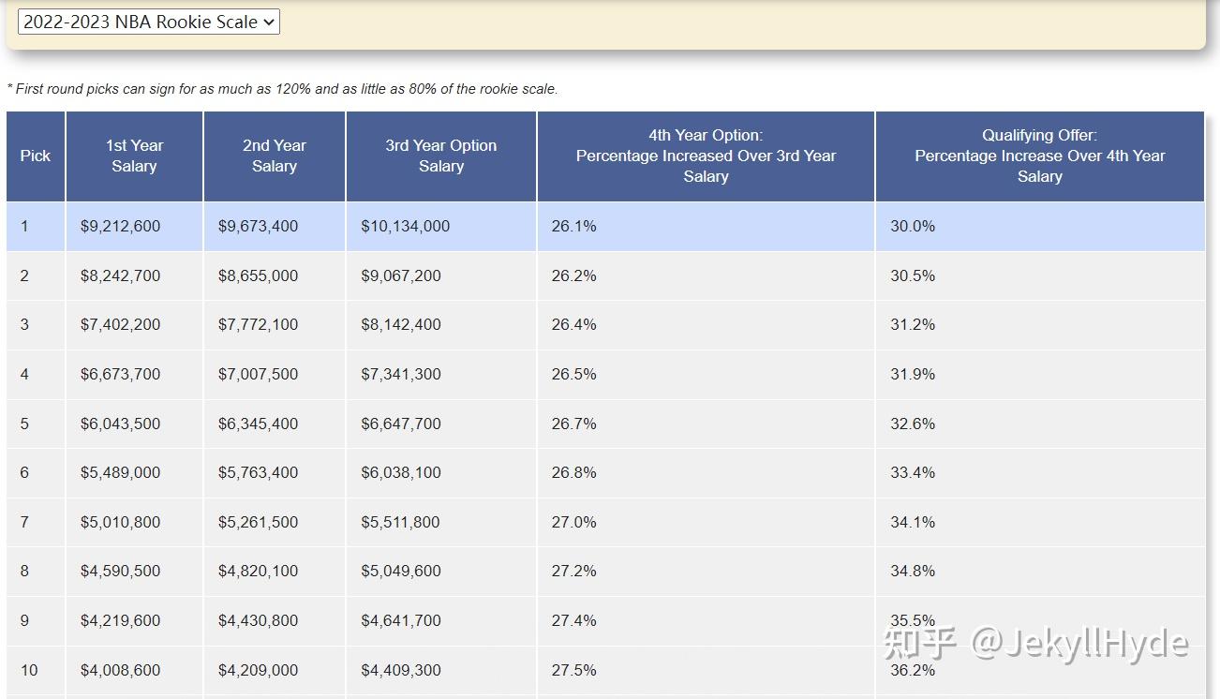This screenshot has height=699, width=1220.
Task: Select the 27.0% percentage cell
Action: coord(706,522)
